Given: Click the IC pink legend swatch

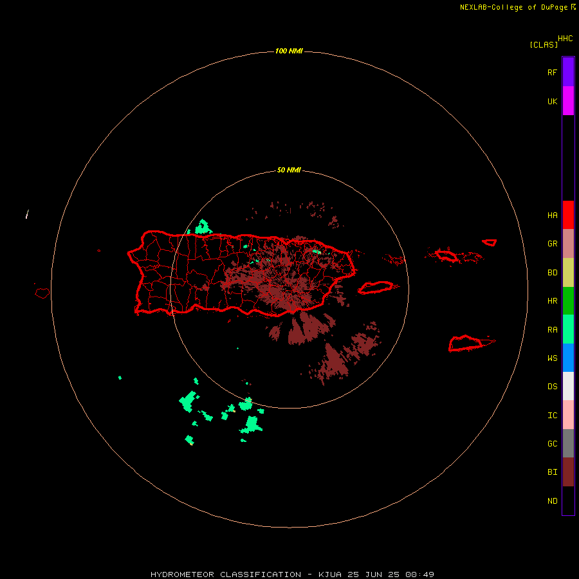Looking at the screenshot, I should click(568, 415).
